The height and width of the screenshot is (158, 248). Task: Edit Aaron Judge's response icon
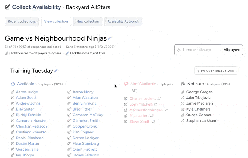[x=12, y=92]
